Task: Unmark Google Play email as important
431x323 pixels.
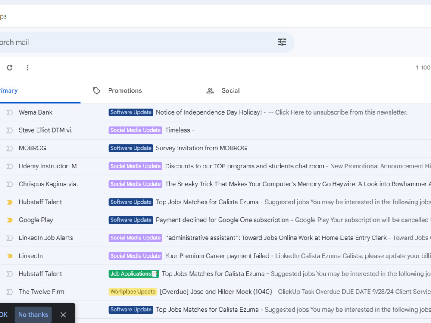Action: 10,220
